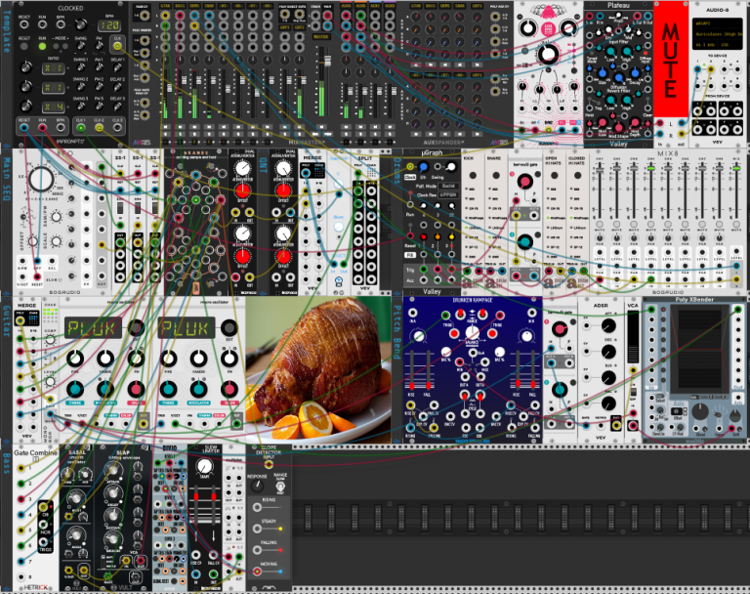Image resolution: width=750 pixels, height=594 pixels.
Task: Open the Audio-8 driver selector showing WASAPI
Action: click(718, 22)
